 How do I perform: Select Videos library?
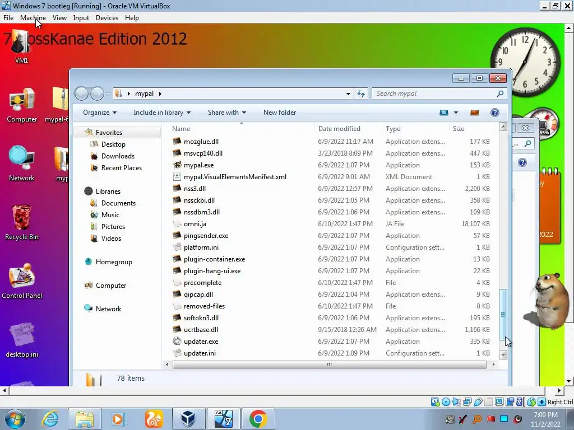(111, 238)
